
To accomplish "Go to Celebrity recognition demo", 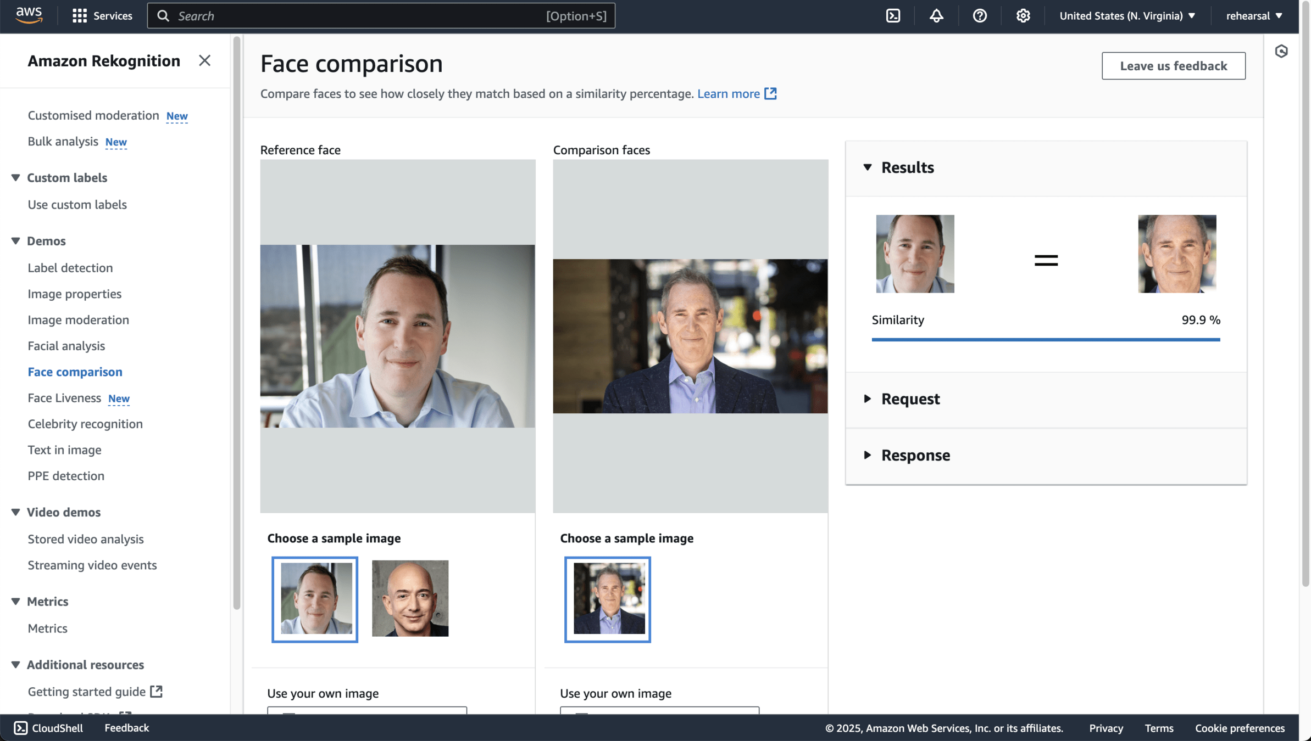I will coord(85,424).
